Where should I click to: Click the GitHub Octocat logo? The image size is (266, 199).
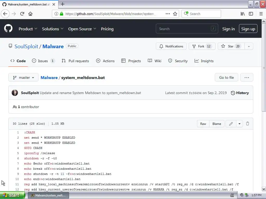(8, 29)
